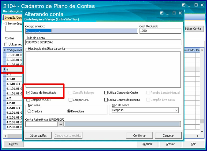Click the Sair button in main window
Image resolution: width=207 pixels, height=151 pixels.
click(193, 144)
